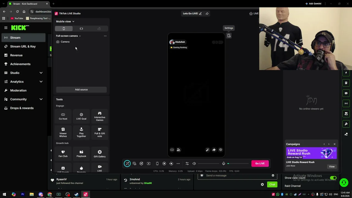Screen dimensions: 352x198
Task: Open the audio mixer sliders icon
Action: 187,164
